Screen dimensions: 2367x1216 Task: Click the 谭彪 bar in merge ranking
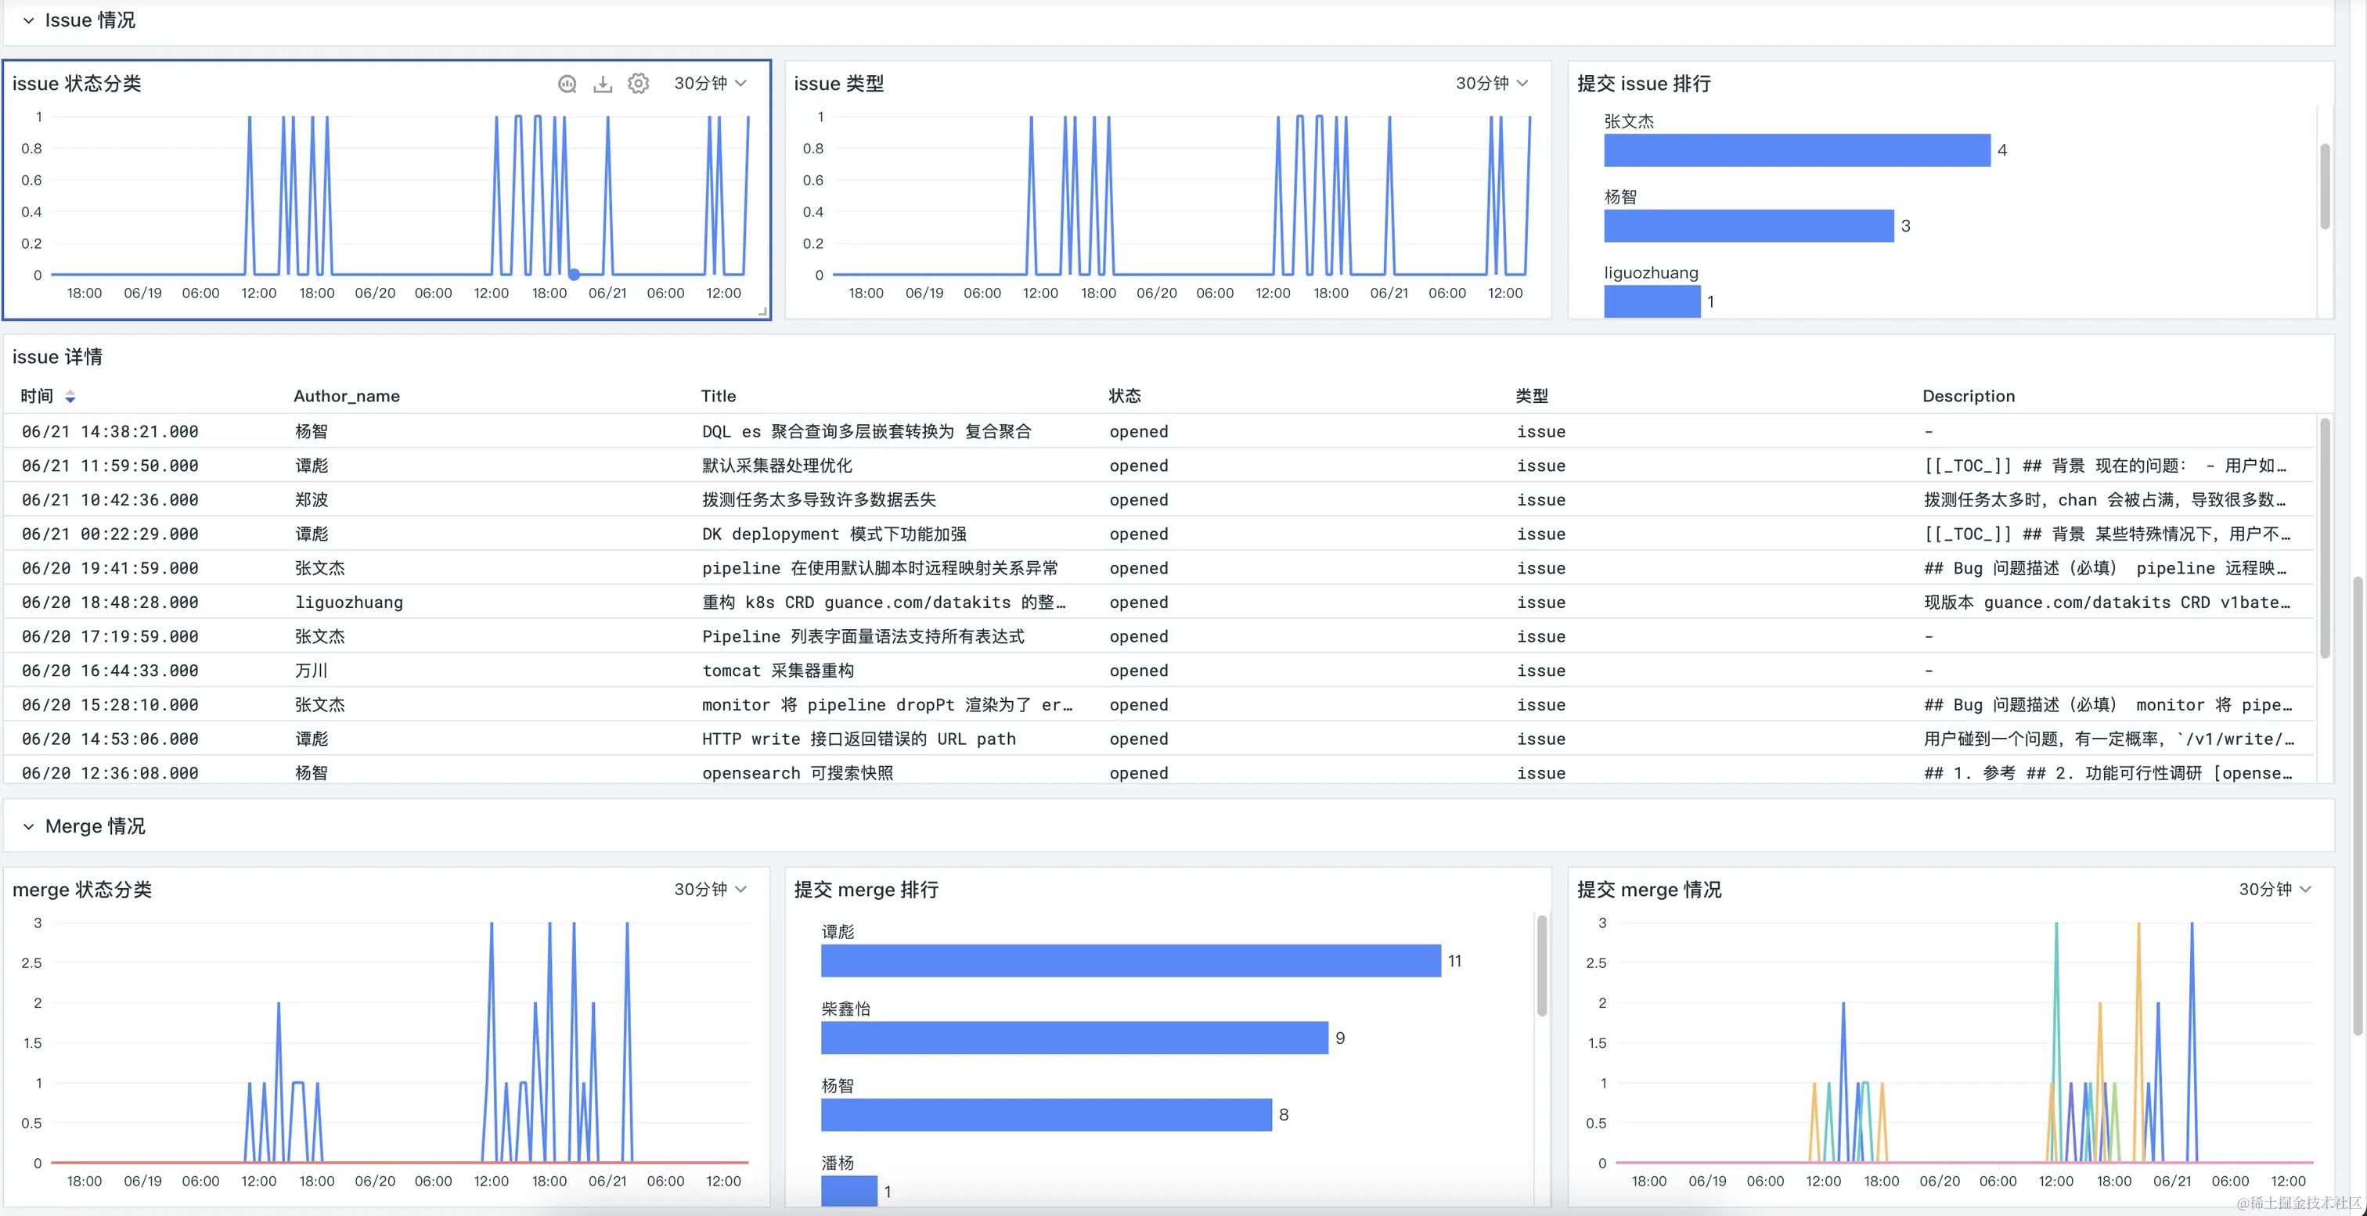click(x=1130, y=961)
